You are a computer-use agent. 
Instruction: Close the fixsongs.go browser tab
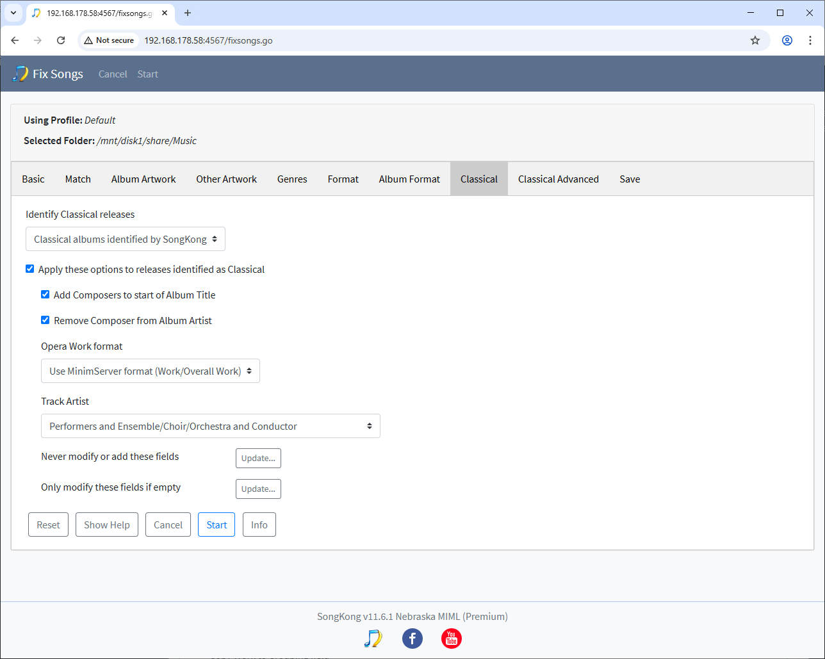163,13
